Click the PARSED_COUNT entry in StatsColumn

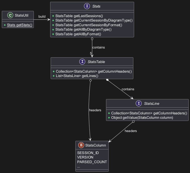point(92,162)
